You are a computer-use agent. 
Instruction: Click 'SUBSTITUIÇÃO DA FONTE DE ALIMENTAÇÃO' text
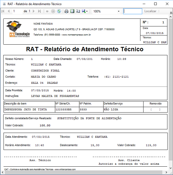pos(89,118)
